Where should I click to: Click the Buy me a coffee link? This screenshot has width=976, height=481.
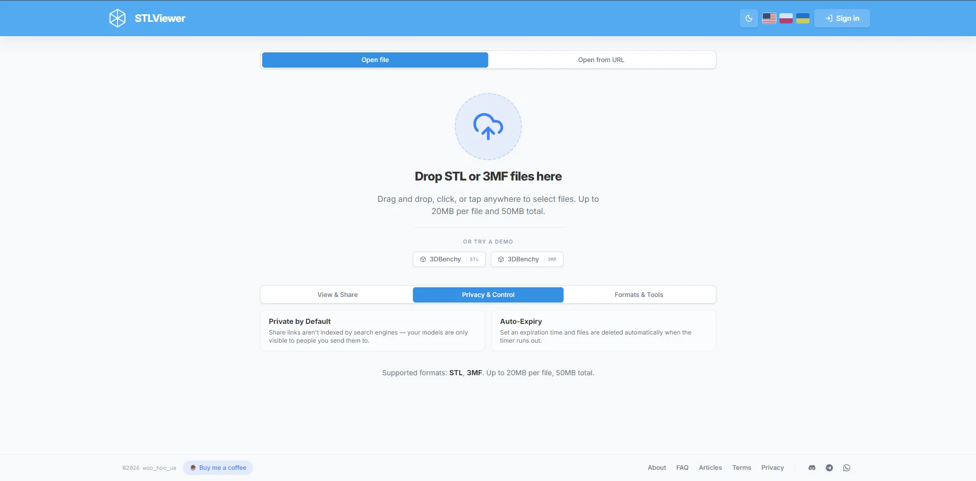[x=218, y=468]
